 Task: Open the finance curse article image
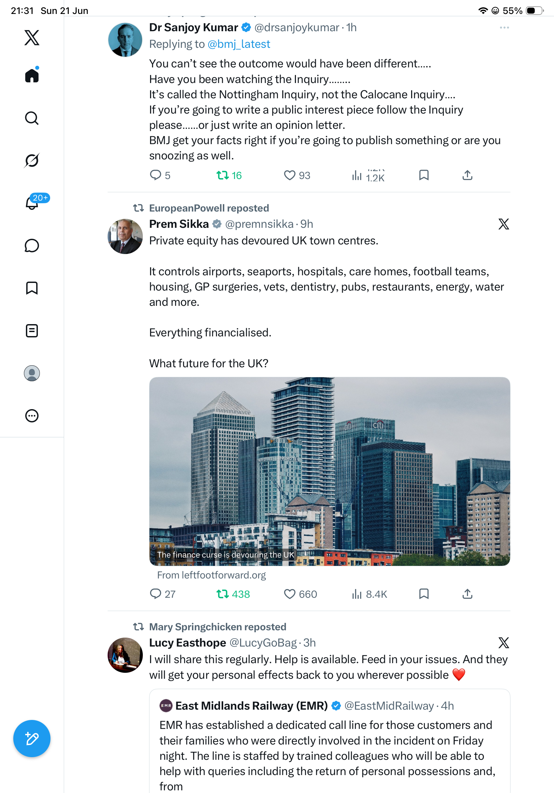click(329, 471)
